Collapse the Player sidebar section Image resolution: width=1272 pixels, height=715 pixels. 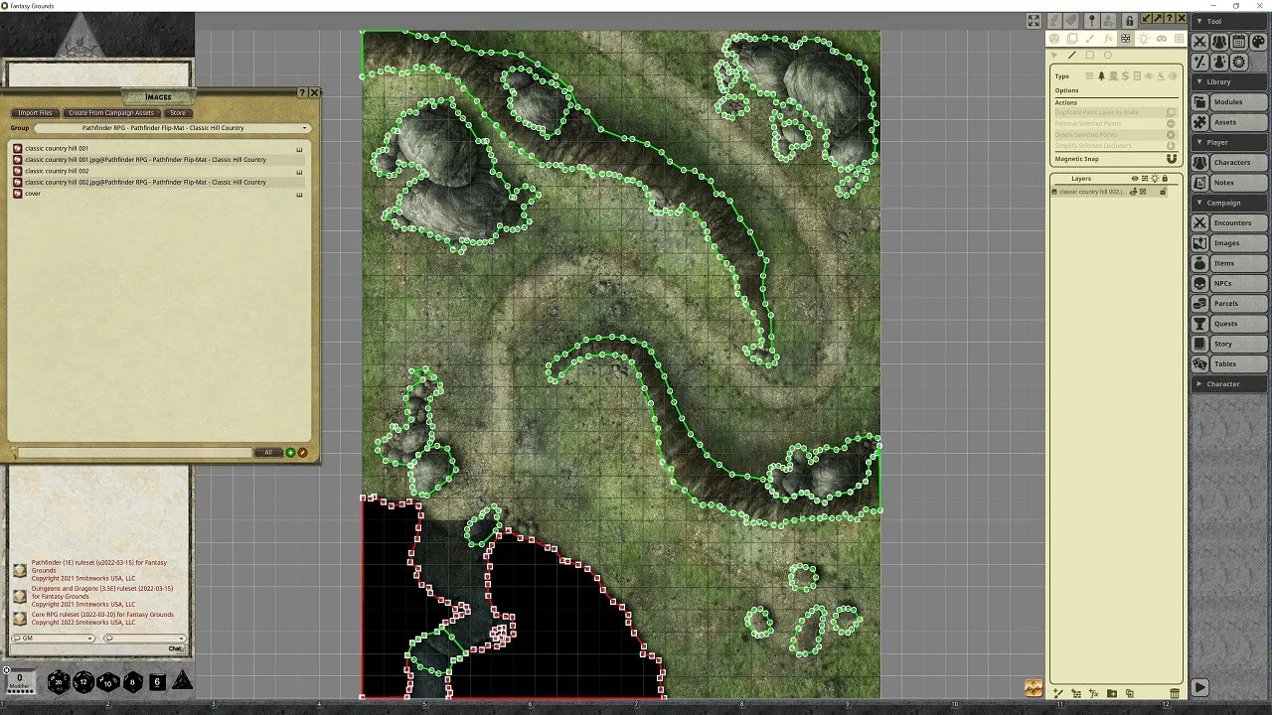coord(1231,142)
